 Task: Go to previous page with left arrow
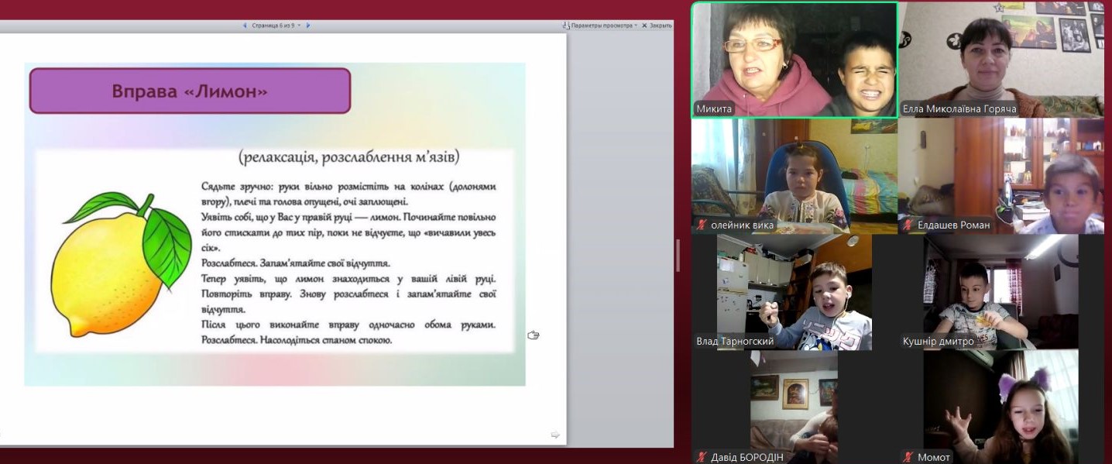click(x=245, y=26)
